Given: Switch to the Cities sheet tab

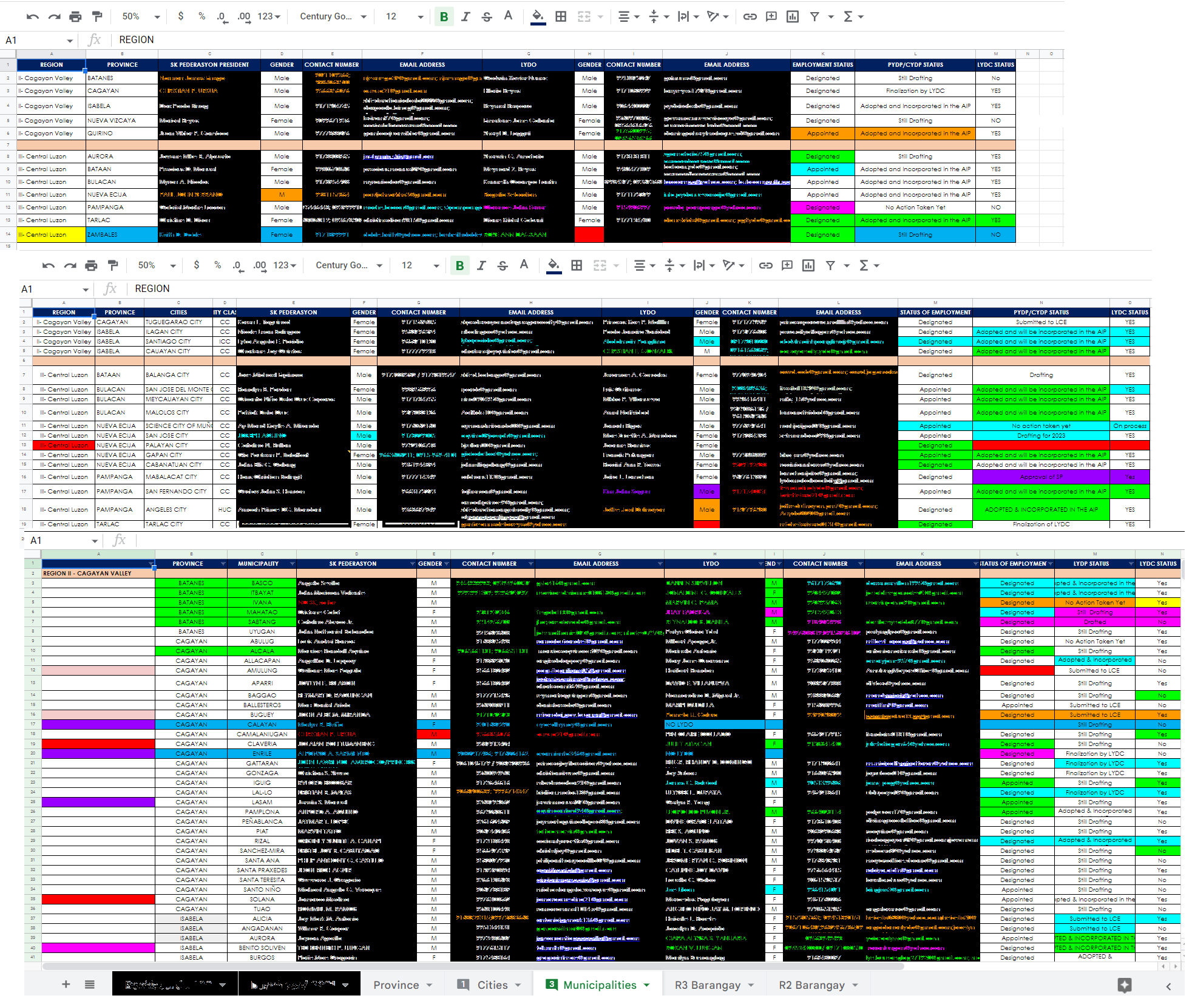Looking at the screenshot, I should tap(492, 985).
